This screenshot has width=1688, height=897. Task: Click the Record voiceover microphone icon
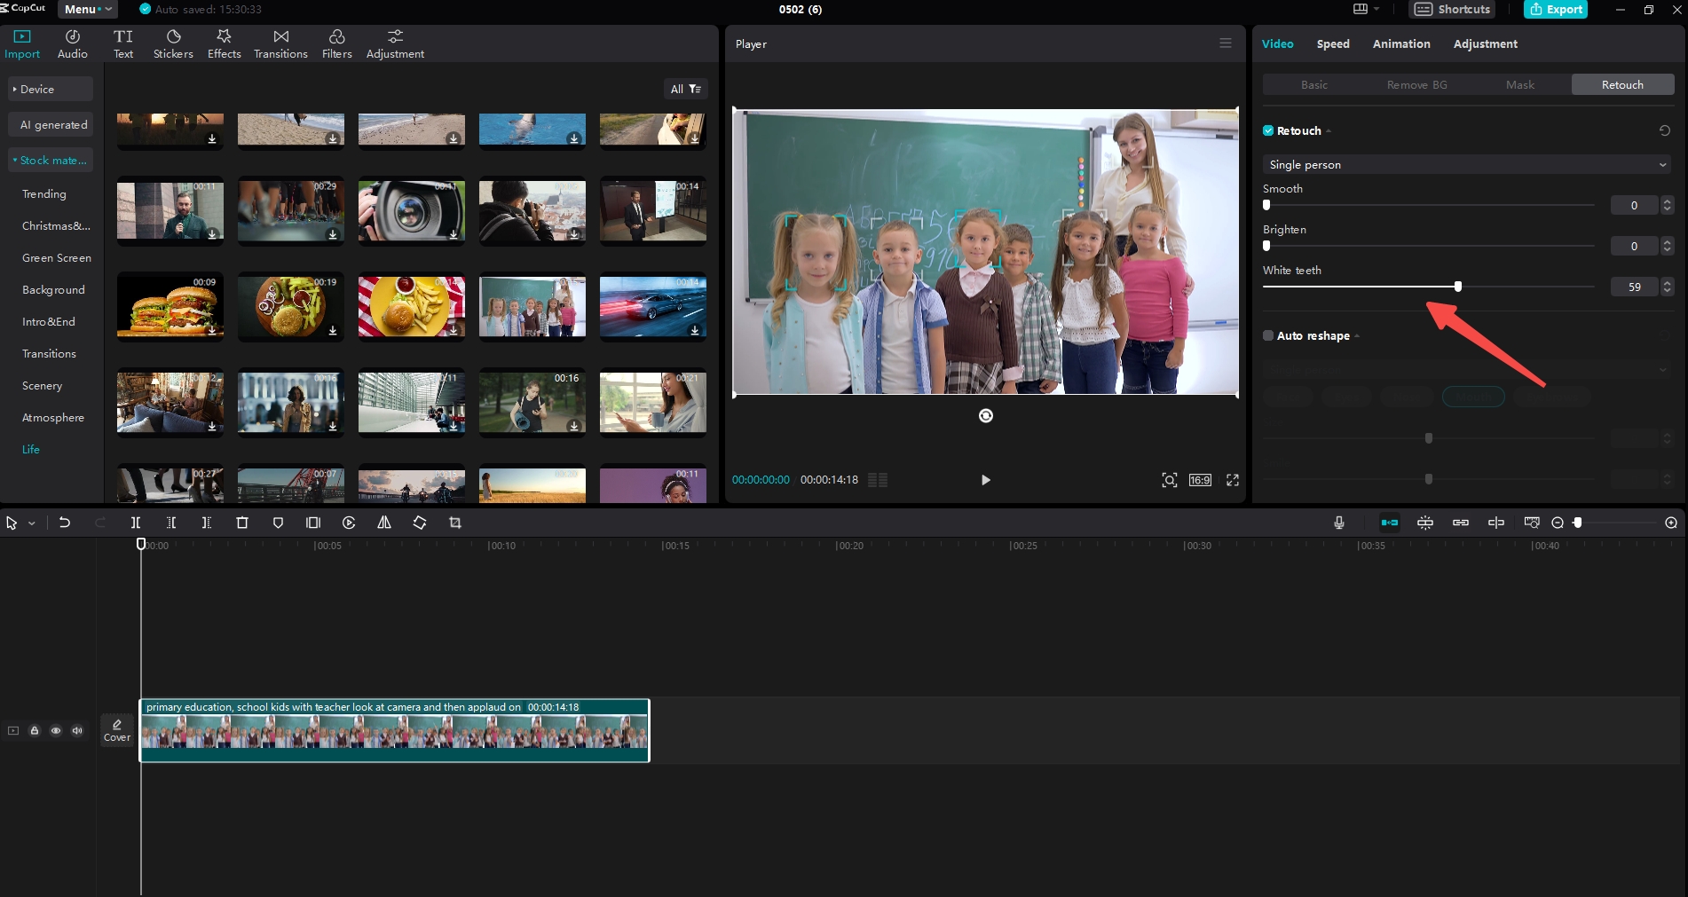pyautogui.click(x=1338, y=523)
